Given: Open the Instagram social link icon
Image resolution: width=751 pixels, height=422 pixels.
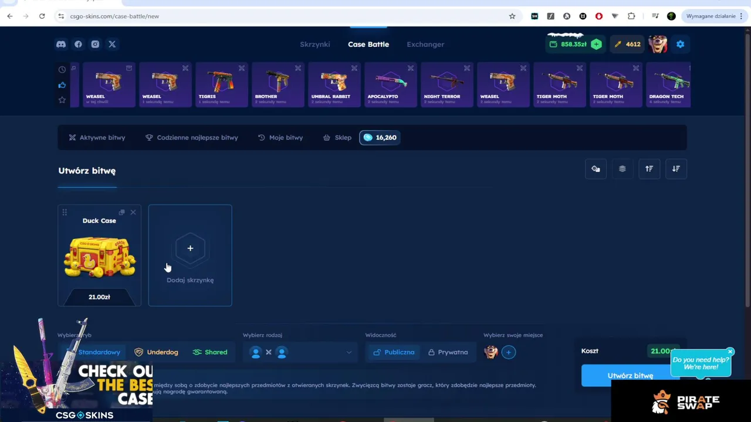Looking at the screenshot, I should pyautogui.click(x=95, y=44).
